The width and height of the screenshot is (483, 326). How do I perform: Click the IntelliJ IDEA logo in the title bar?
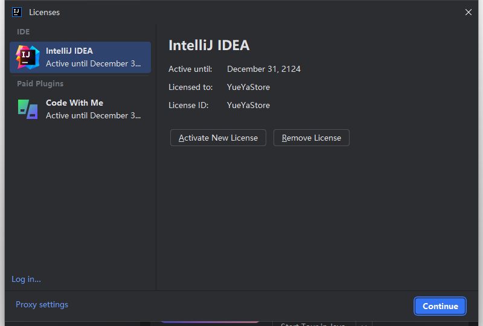(17, 12)
